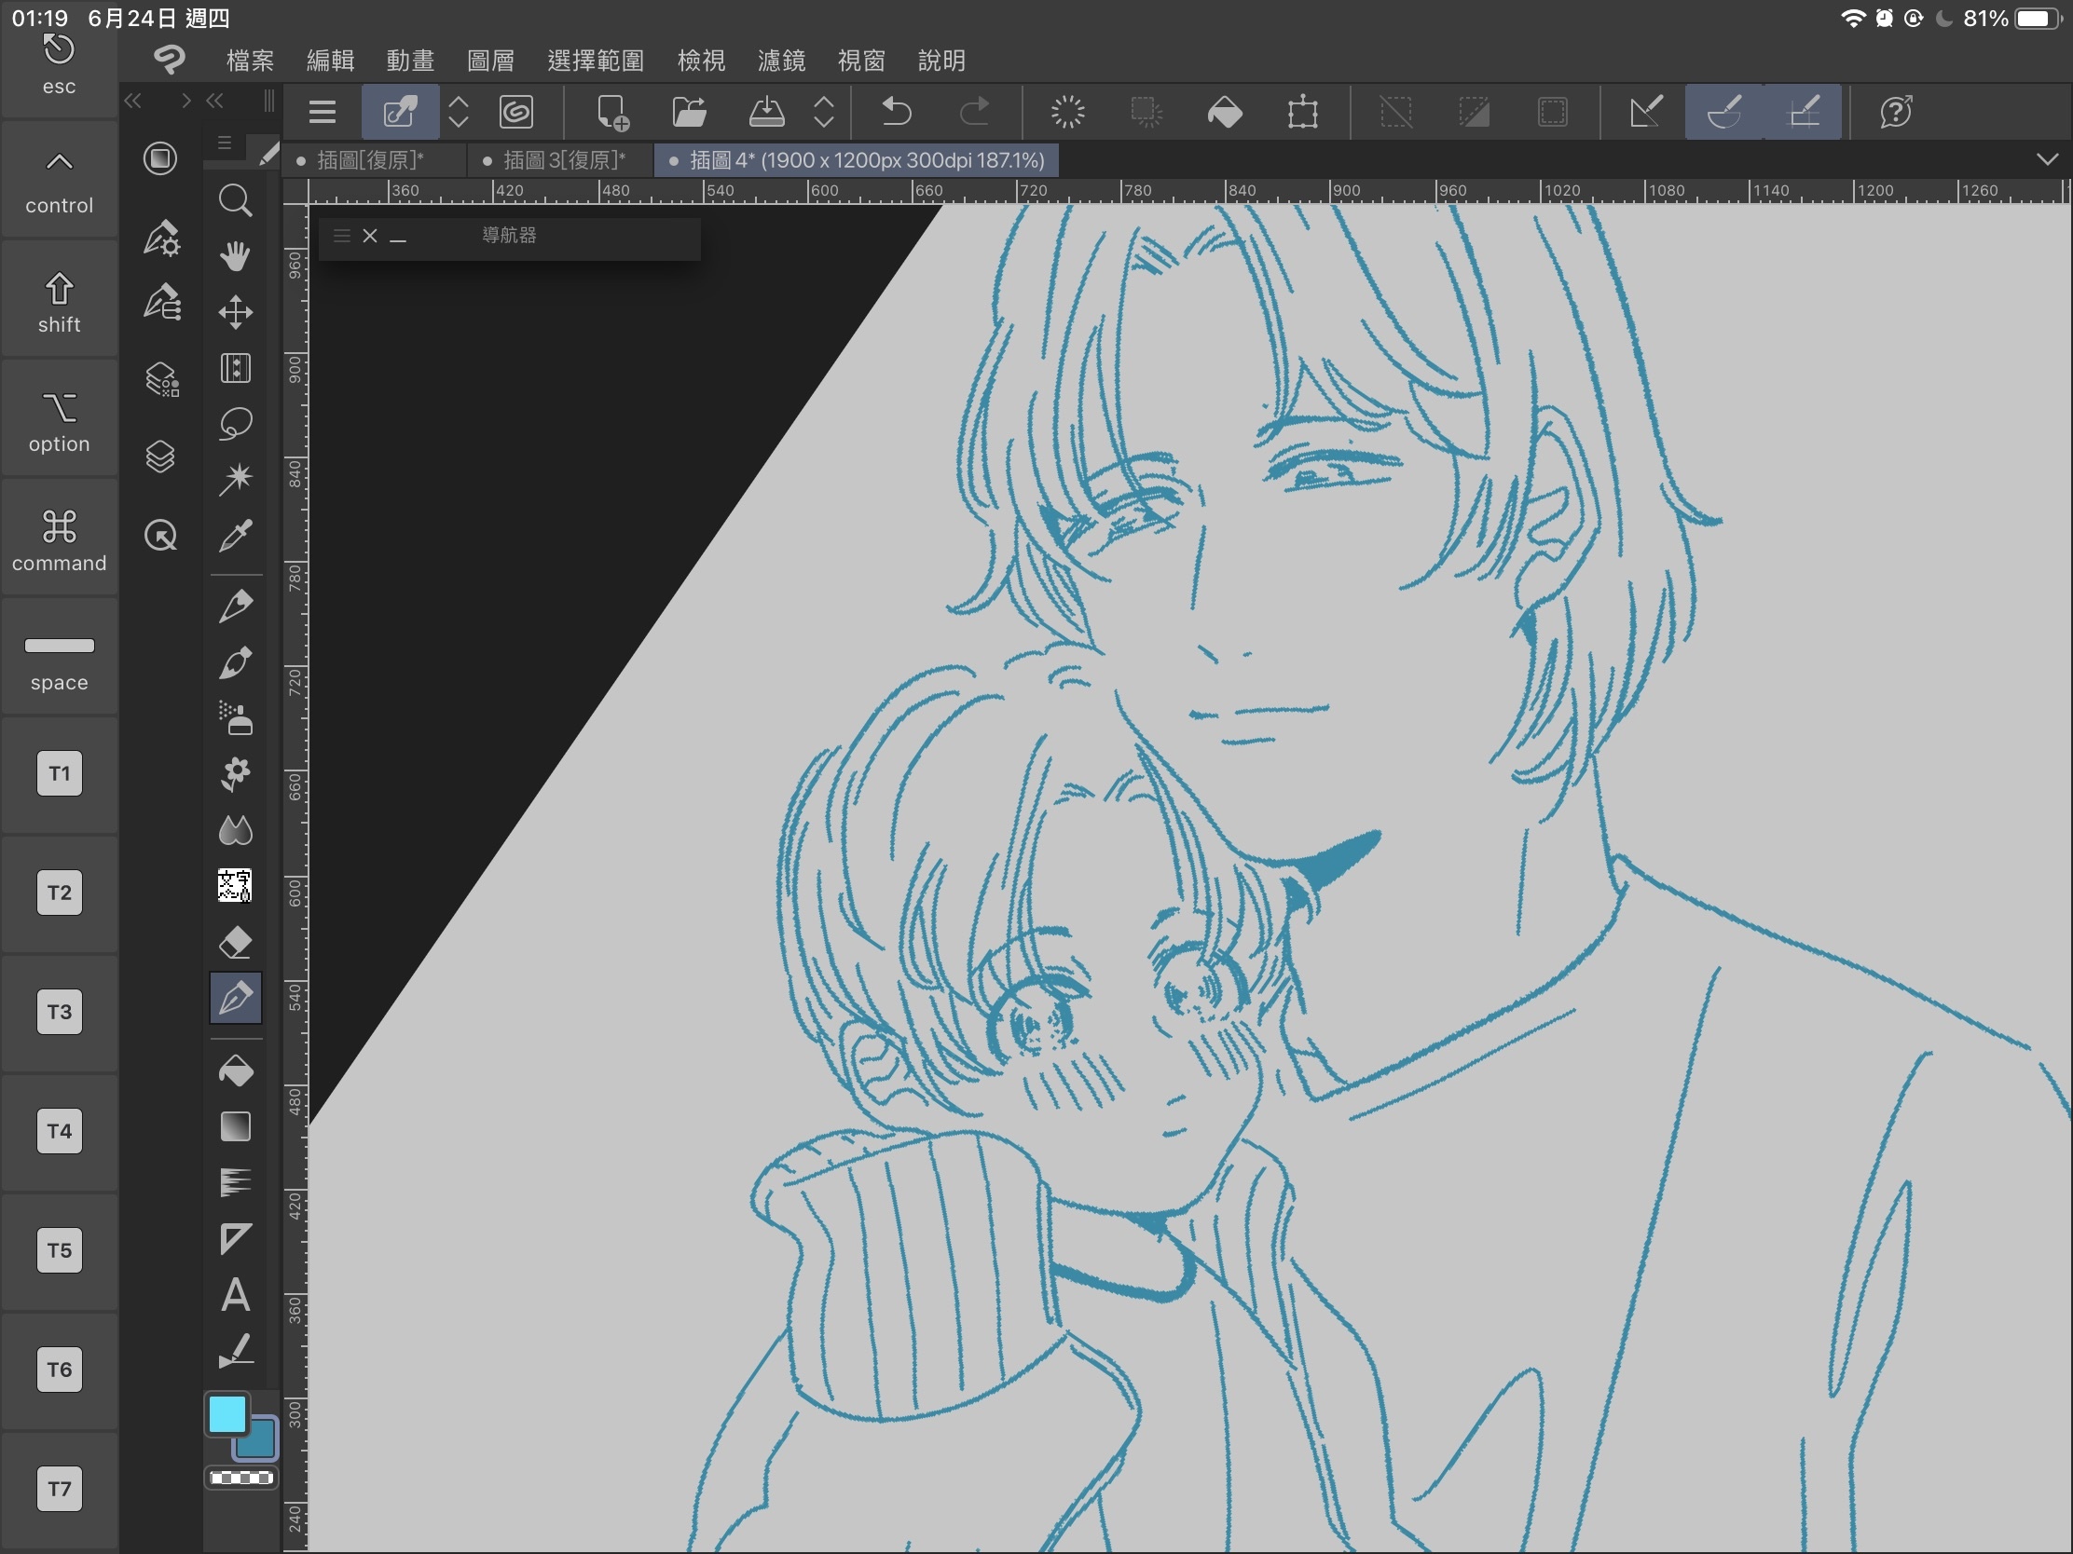Select the Text tool
The width and height of the screenshot is (2073, 1554).
click(235, 1294)
